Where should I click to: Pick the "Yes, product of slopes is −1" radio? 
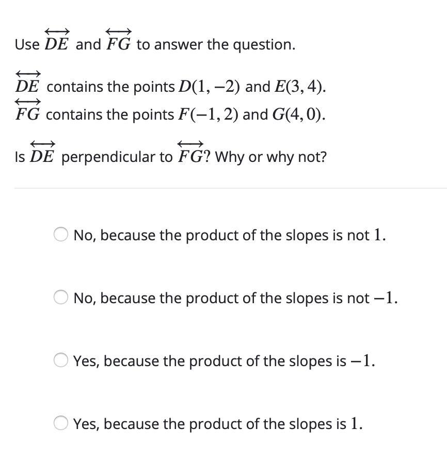61,360
